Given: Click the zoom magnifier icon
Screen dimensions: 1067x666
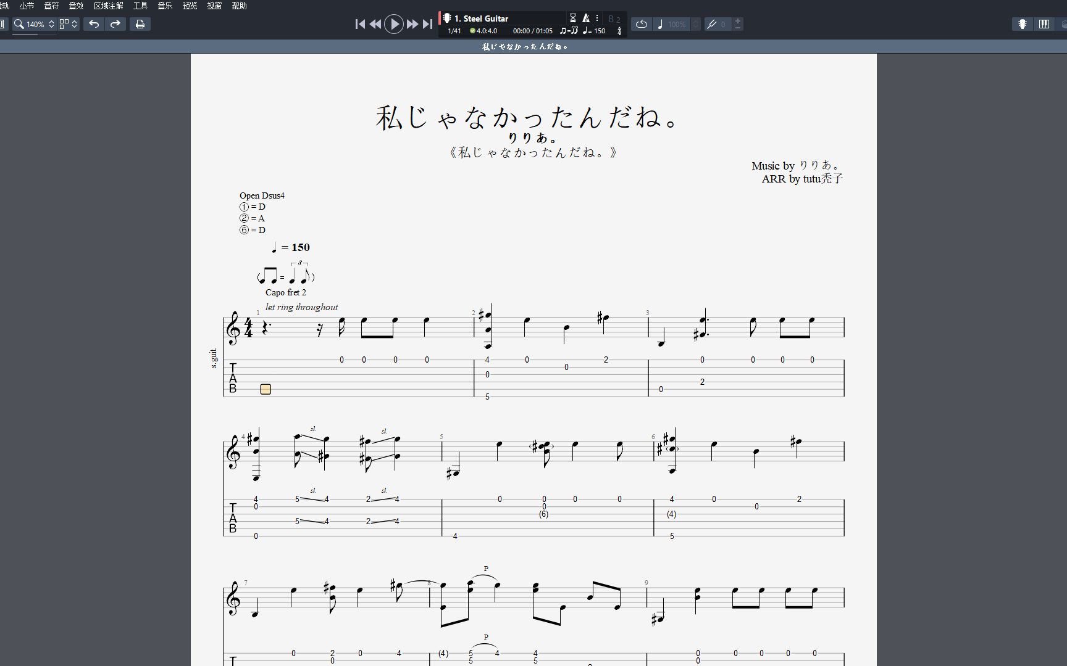Looking at the screenshot, I should click(19, 24).
